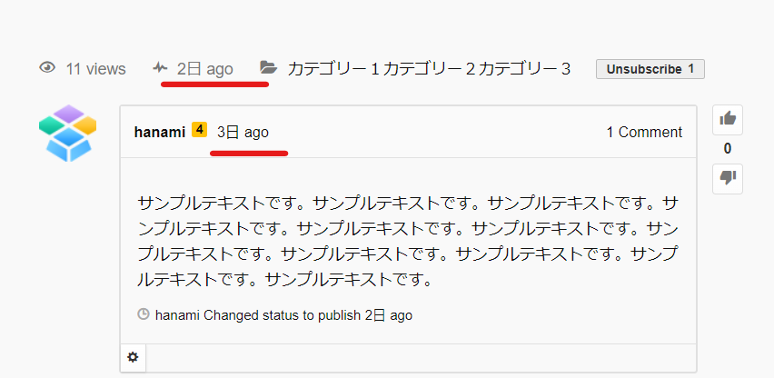774x378 pixels.
Task: Click the hanami user avatar image
Action: coord(68,133)
